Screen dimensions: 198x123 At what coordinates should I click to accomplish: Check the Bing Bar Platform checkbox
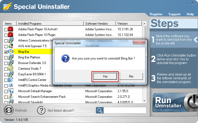(x=6, y=58)
